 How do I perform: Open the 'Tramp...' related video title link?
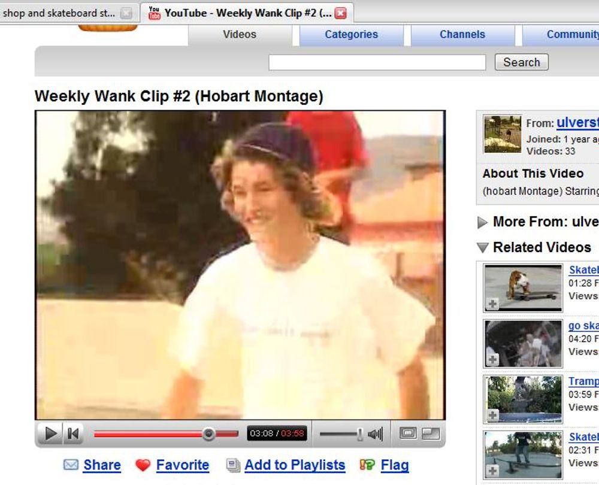[583, 381]
